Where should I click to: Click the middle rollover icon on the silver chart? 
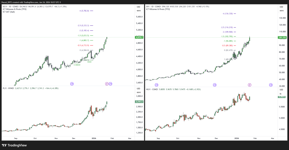[215, 85]
